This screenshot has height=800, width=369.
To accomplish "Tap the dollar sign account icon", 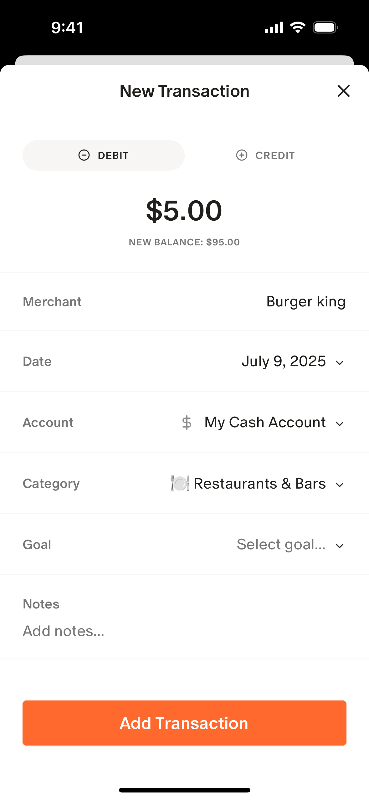I will point(187,423).
